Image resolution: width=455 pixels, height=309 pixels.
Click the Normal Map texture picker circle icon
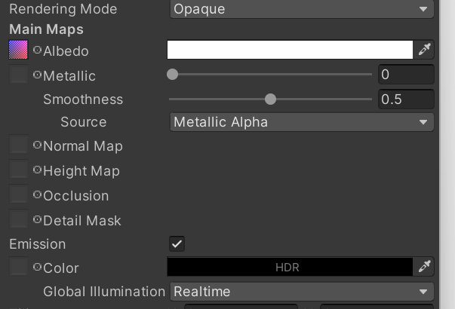coord(38,145)
